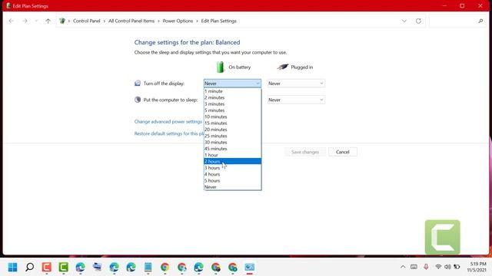Open the red Camtasia taskbar icon
This screenshot has width=492, height=276.
coord(47,268)
